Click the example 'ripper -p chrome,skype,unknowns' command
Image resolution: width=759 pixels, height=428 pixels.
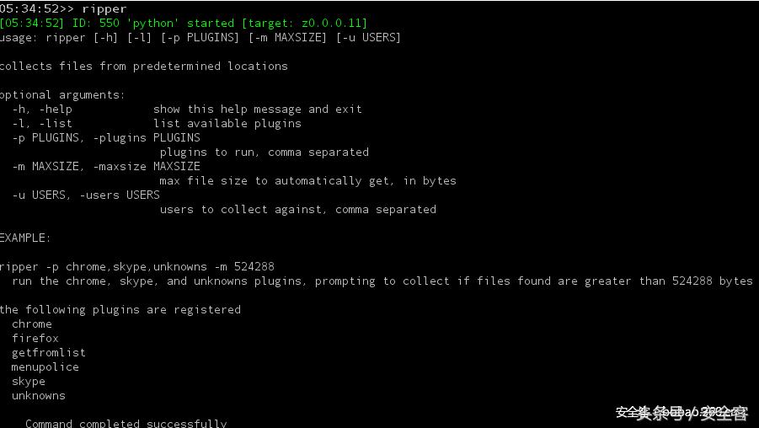pyautogui.click(x=137, y=266)
